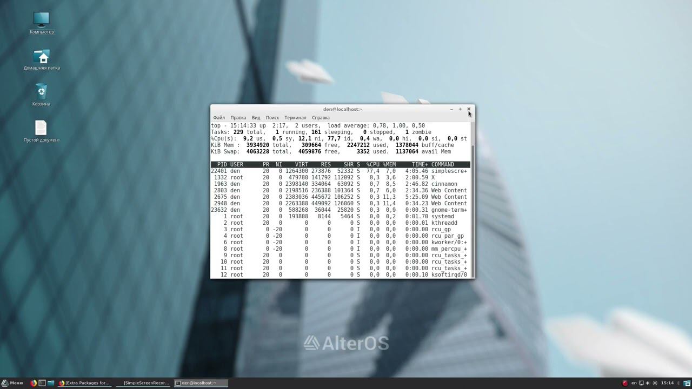Launch Firefox from the panel launcher
Image resolution: width=692 pixels, height=389 pixels.
pos(34,383)
